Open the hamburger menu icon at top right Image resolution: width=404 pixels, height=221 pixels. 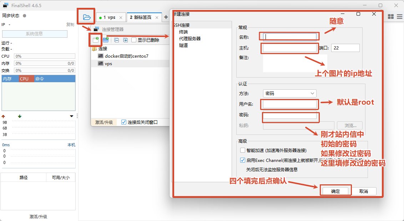tap(400, 17)
